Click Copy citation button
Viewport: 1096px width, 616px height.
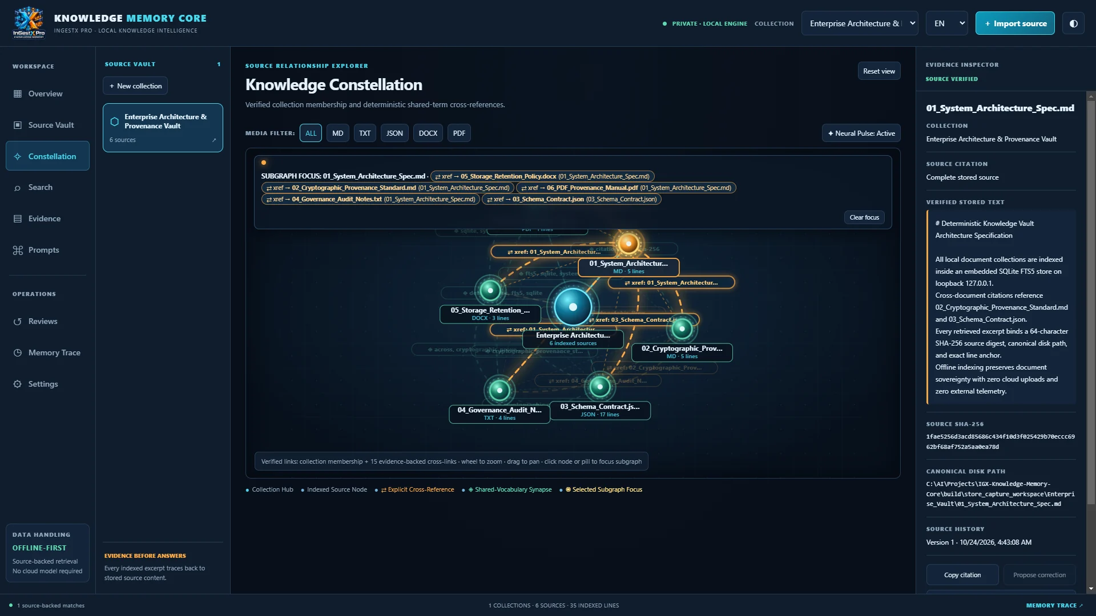coord(962,575)
